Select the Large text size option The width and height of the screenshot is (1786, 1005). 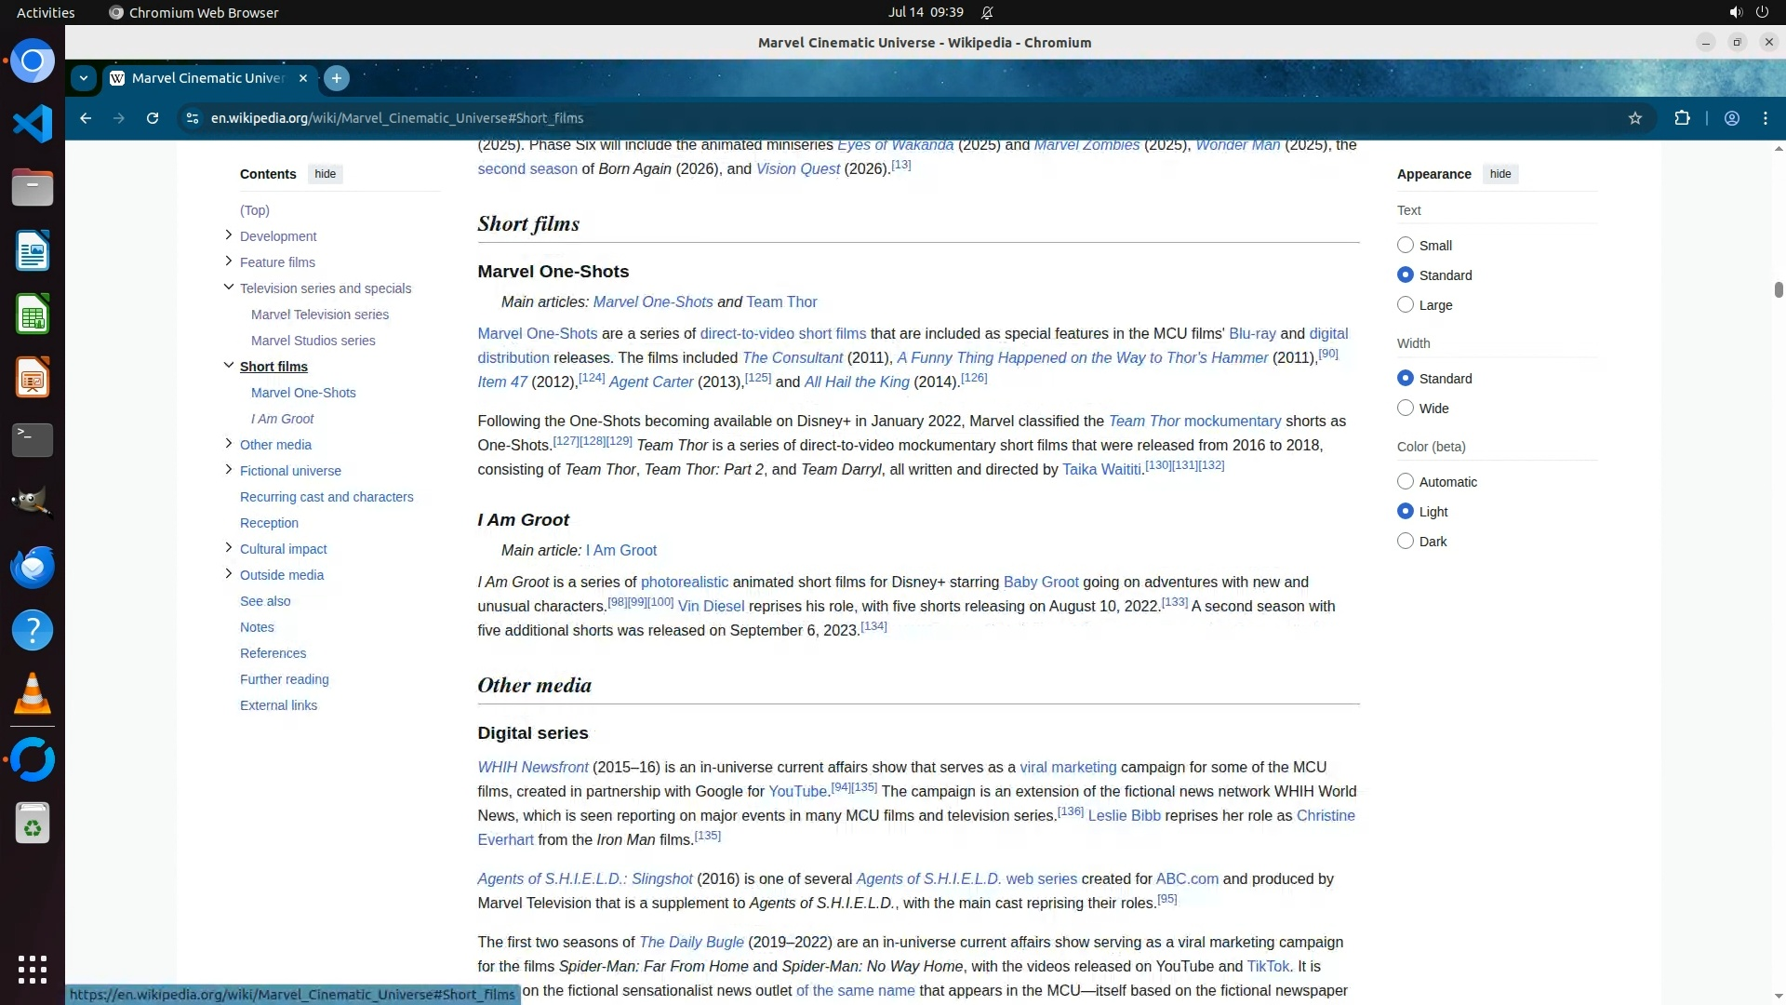1405,305
